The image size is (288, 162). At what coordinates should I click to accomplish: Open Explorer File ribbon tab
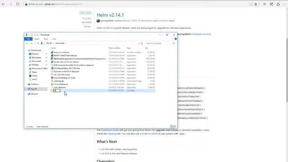tap(28, 39)
